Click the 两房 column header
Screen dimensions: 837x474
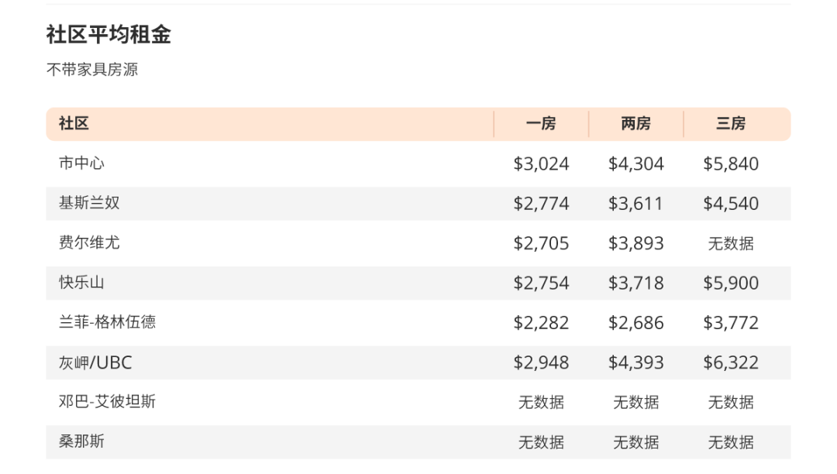[x=635, y=124]
